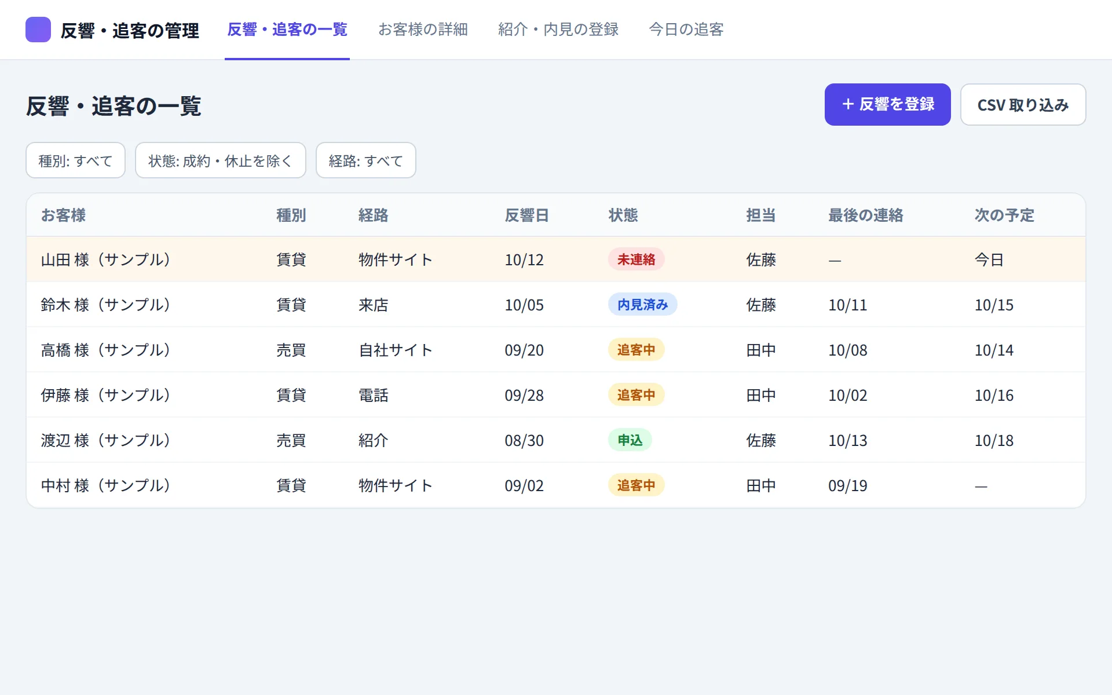Open the 種別: すべて filter
This screenshot has width=1112, height=695.
(x=75, y=160)
